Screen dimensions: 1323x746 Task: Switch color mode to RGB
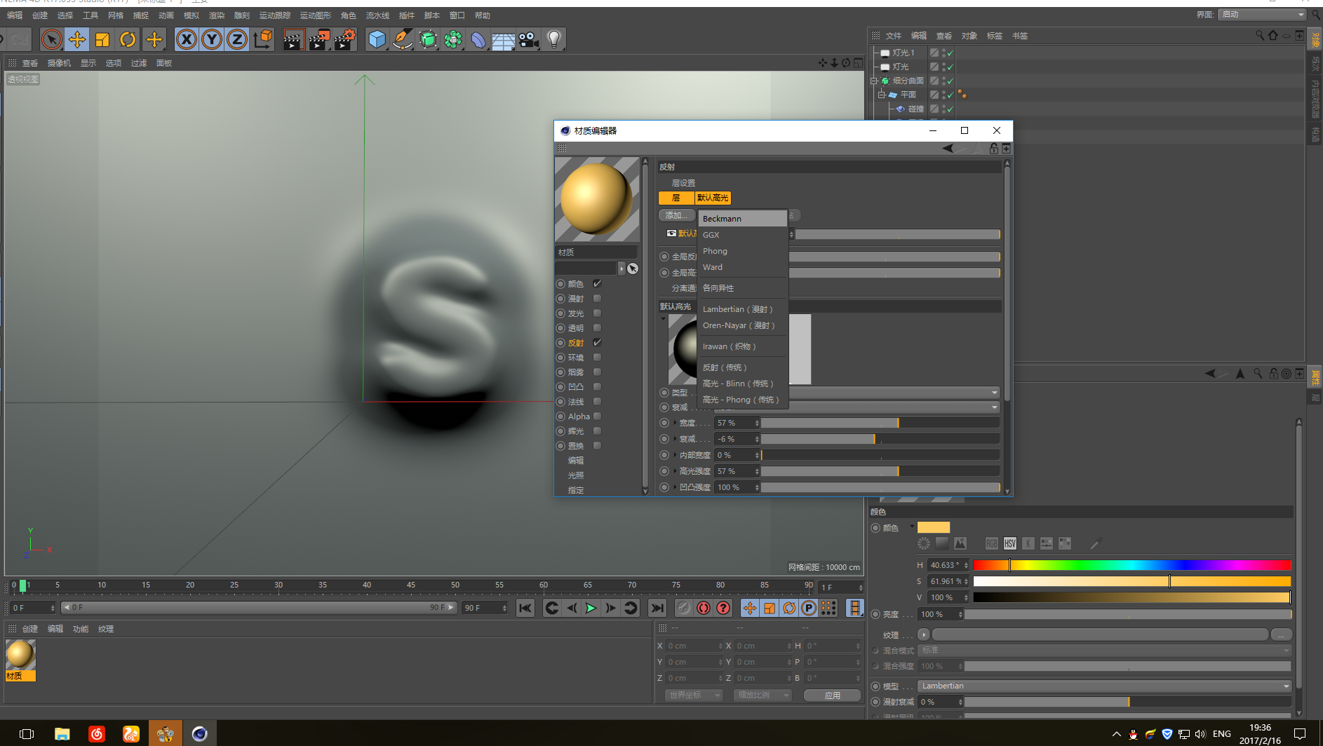point(991,543)
